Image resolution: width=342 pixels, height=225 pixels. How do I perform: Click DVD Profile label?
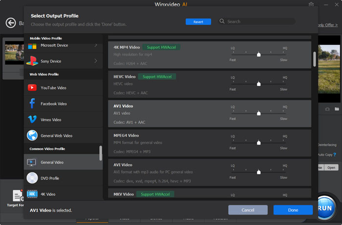pos(50,178)
